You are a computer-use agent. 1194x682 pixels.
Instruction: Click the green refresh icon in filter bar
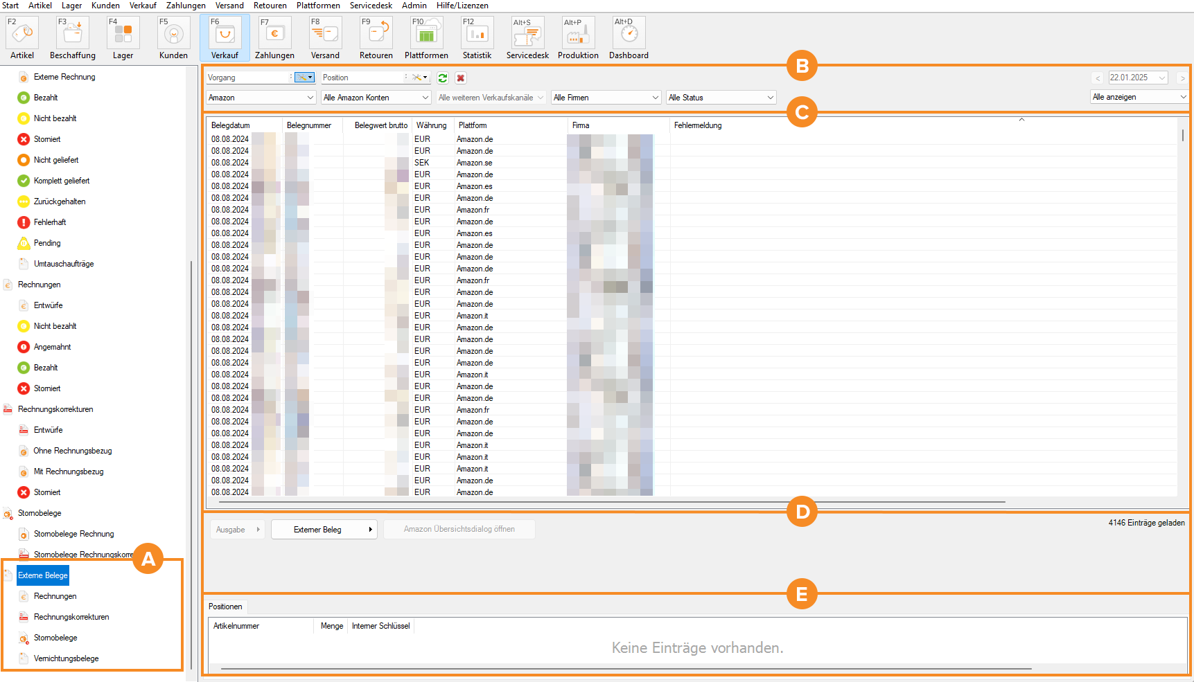click(x=443, y=78)
